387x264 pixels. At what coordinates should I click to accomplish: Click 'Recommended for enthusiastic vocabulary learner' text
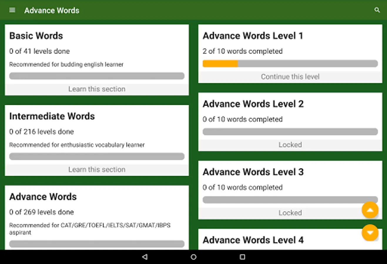[77, 145]
